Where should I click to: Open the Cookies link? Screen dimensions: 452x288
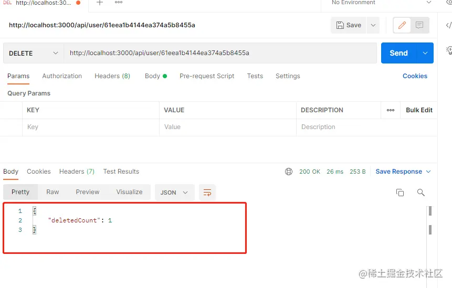415,76
